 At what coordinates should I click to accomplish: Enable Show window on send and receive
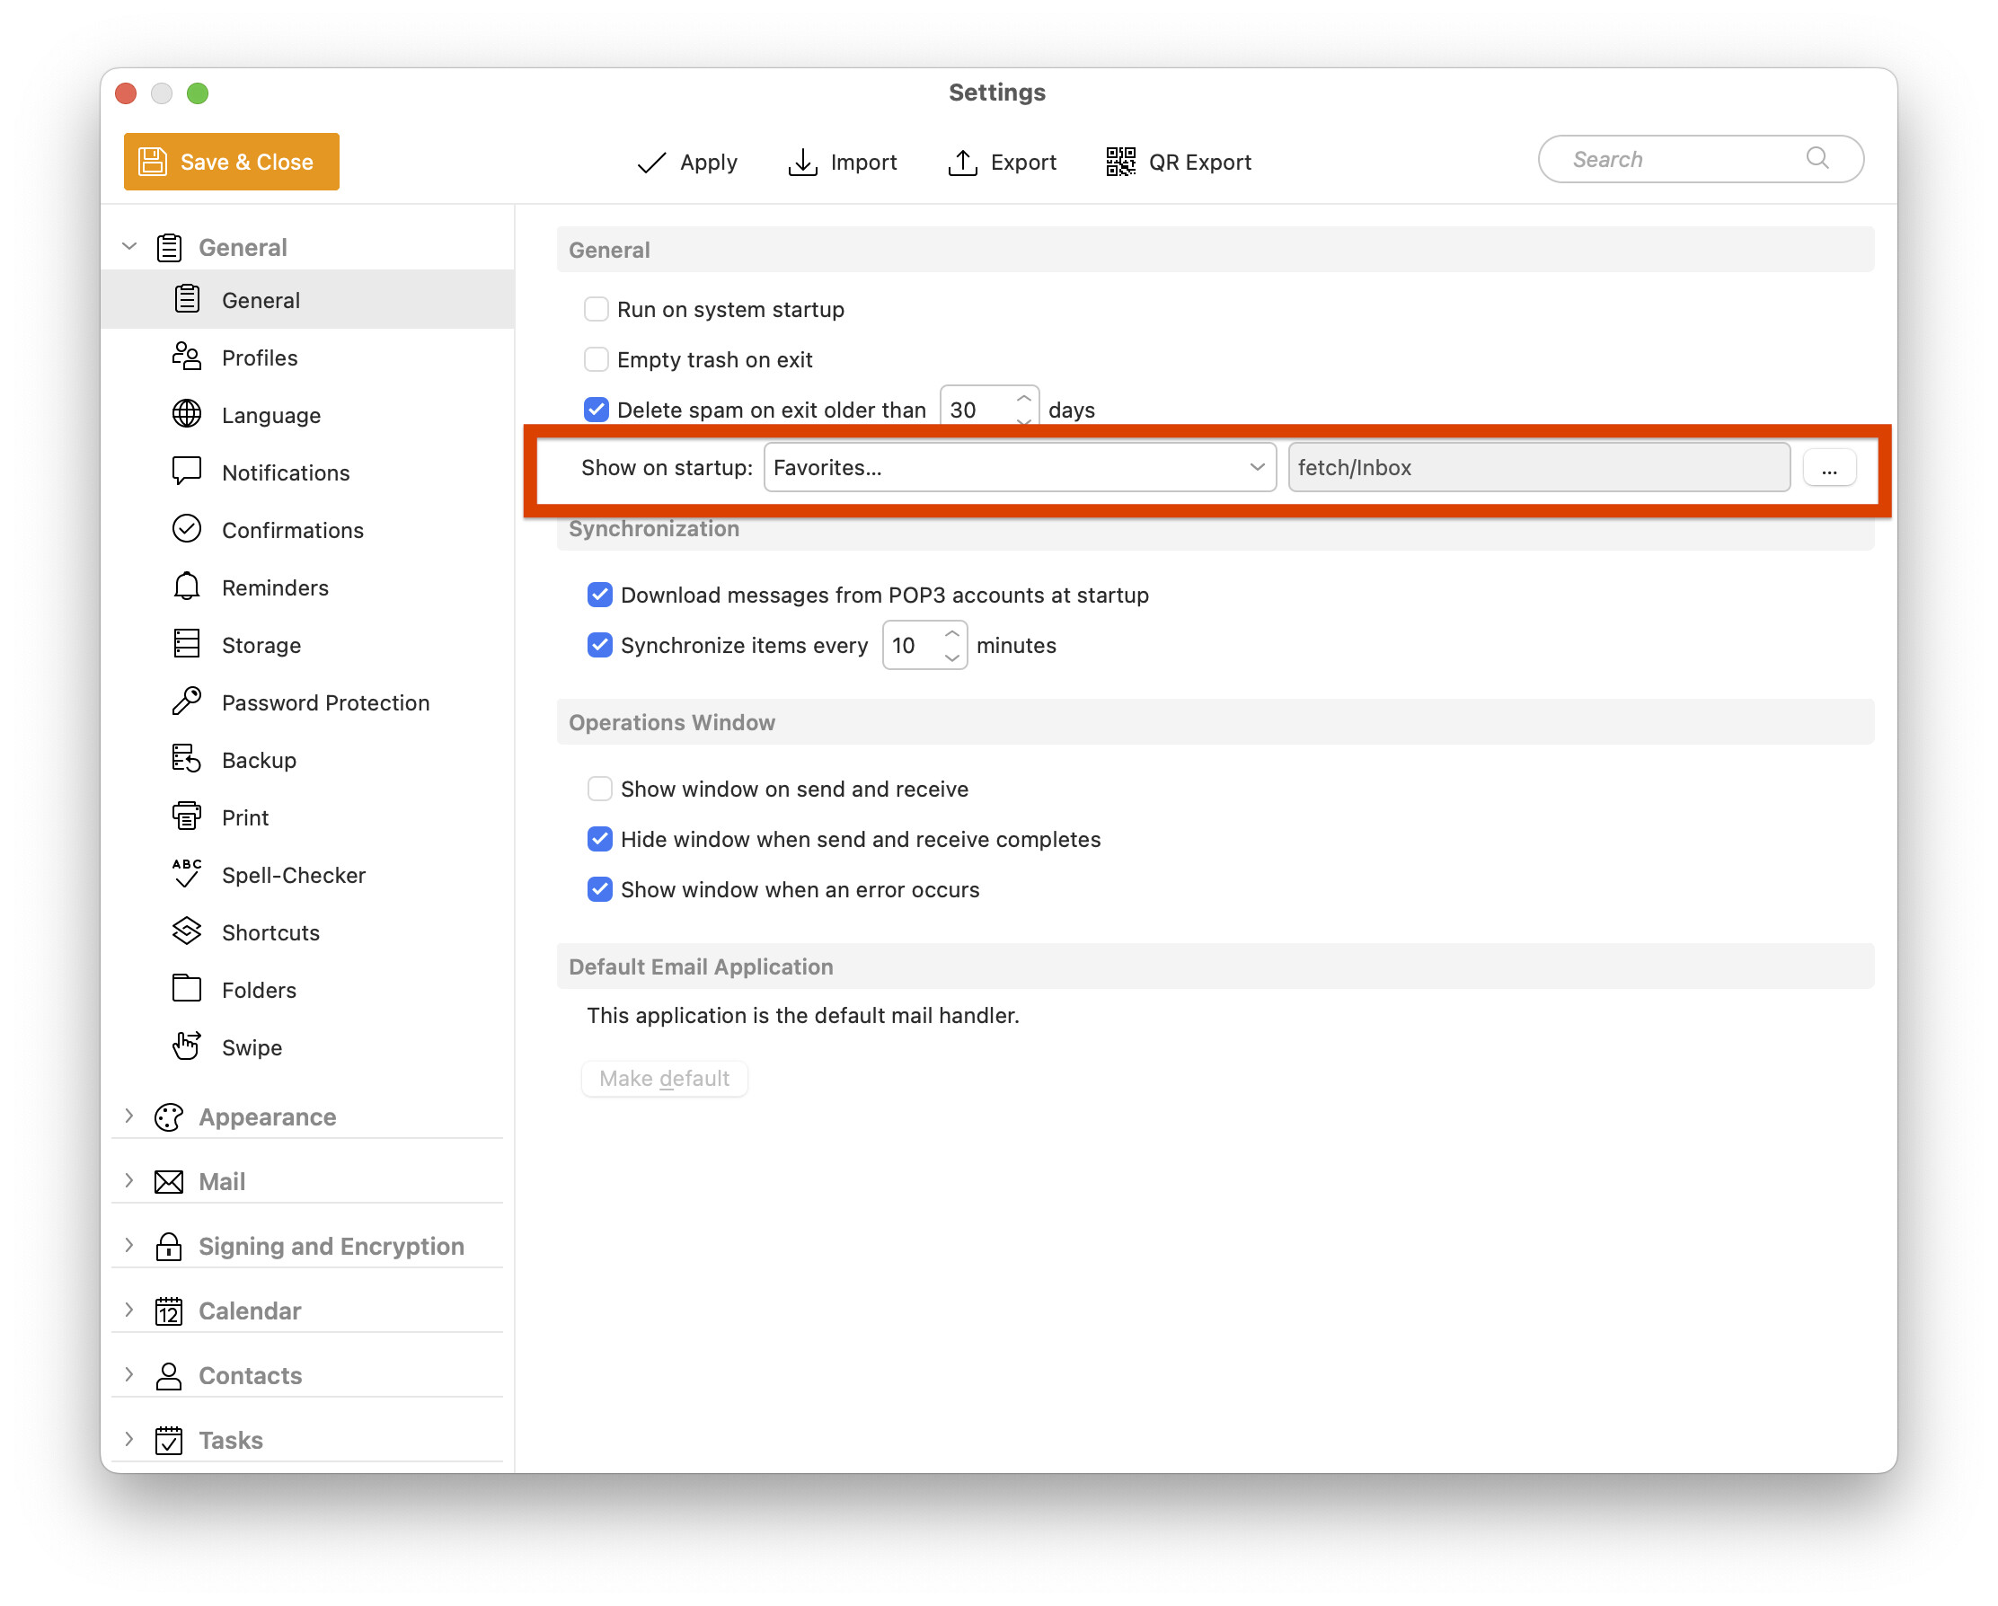600,789
